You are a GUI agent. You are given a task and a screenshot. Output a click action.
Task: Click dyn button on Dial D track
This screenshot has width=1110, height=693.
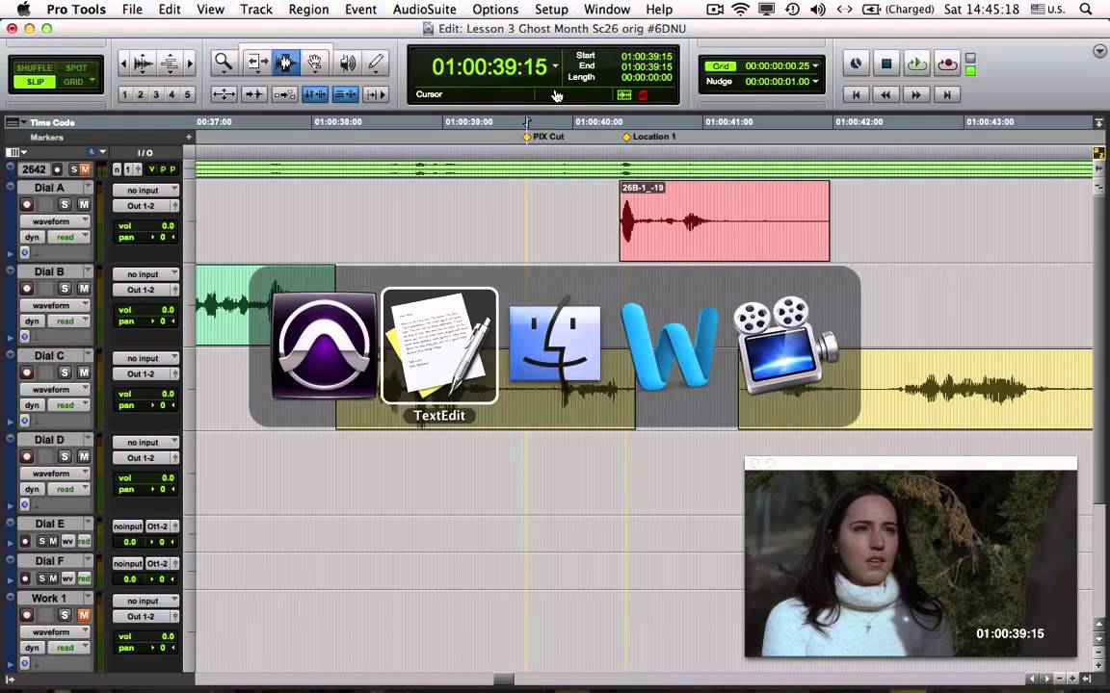coord(32,489)
